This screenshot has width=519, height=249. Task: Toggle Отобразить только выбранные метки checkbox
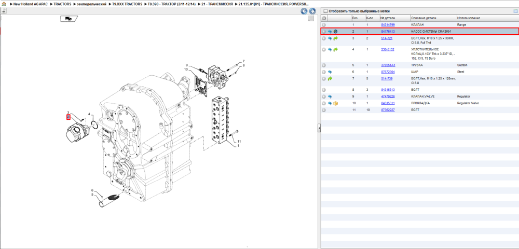click(x=325, y=11)
